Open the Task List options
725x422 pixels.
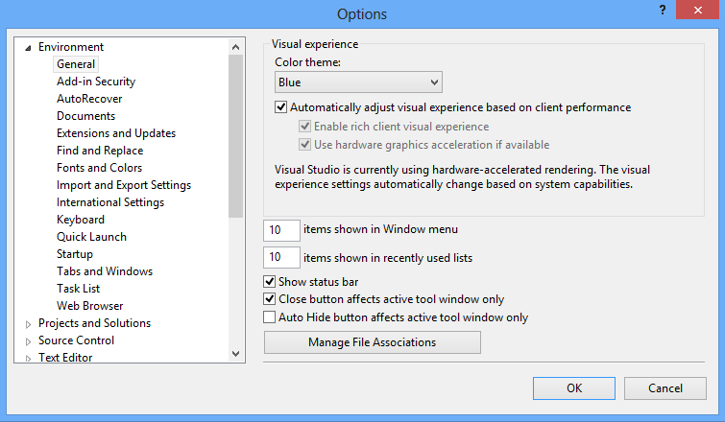coord(78,289)
